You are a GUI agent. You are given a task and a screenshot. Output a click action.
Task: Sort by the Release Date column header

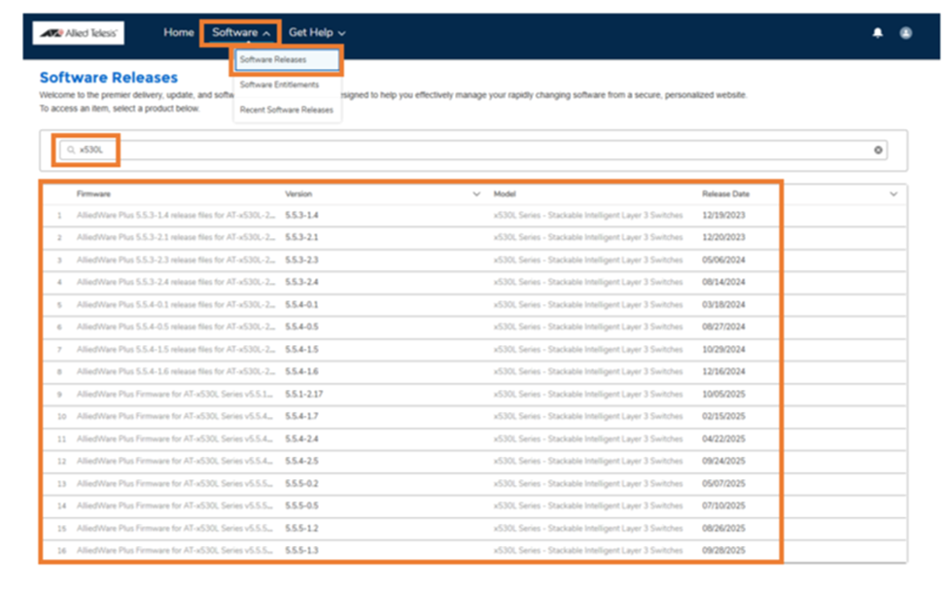(725, 194)
